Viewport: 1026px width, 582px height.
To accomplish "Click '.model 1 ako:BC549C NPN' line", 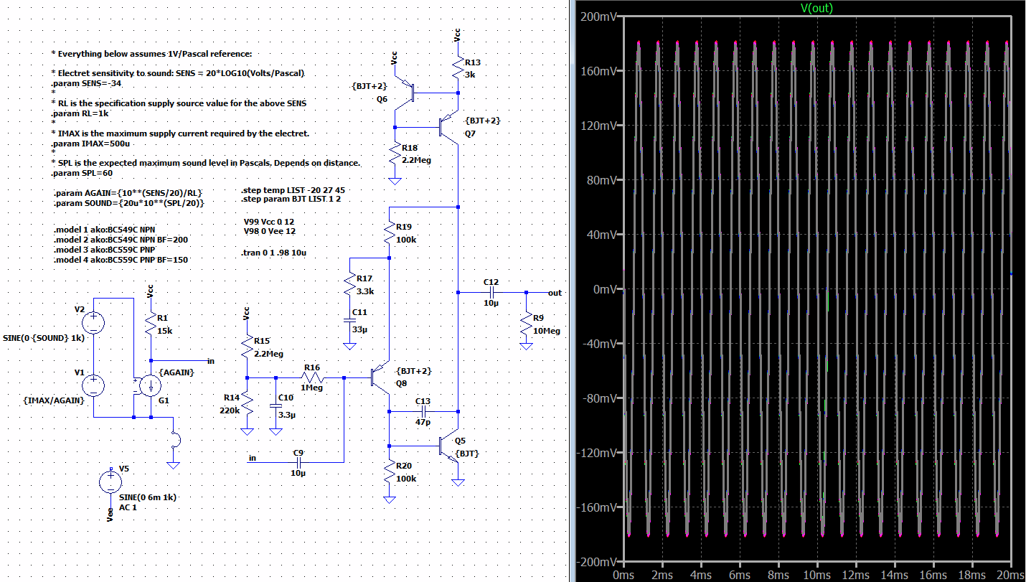I will [x=104, y=229].
